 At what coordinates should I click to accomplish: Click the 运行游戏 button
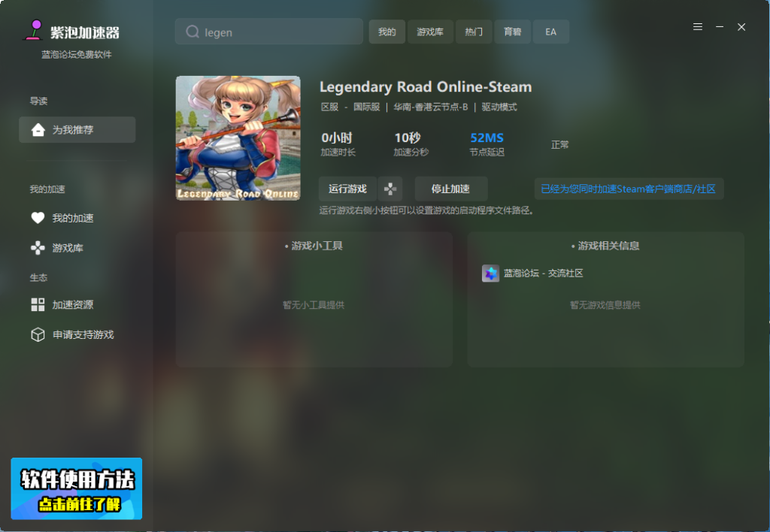tap(347, 189)
